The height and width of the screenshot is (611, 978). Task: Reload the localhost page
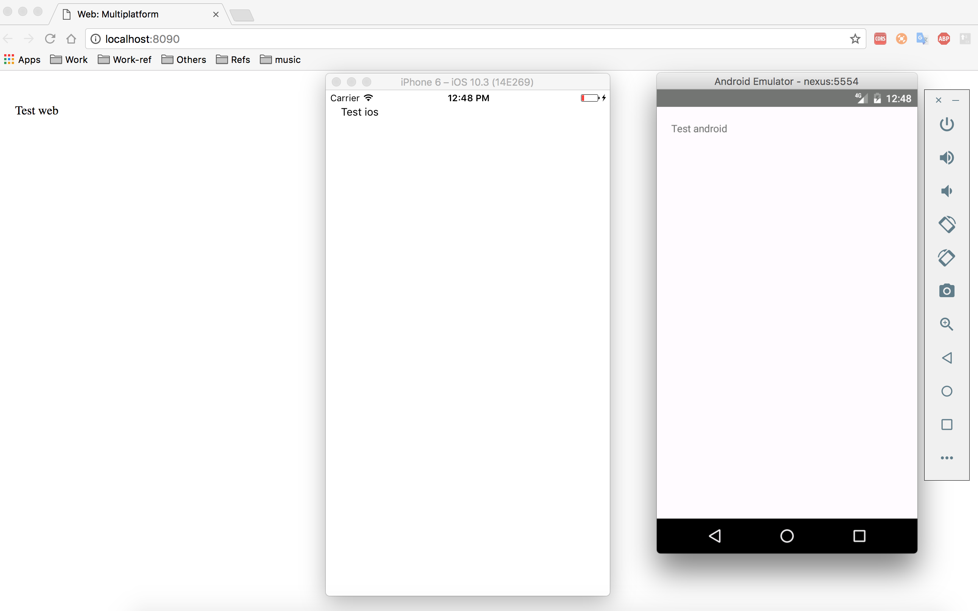[50, 39]
